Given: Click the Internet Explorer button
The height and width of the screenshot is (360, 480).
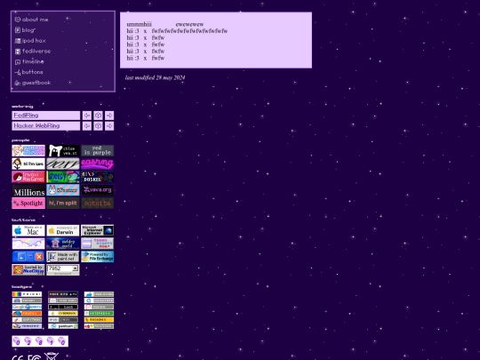Looking at the screenshot, I should click(98, 230).
